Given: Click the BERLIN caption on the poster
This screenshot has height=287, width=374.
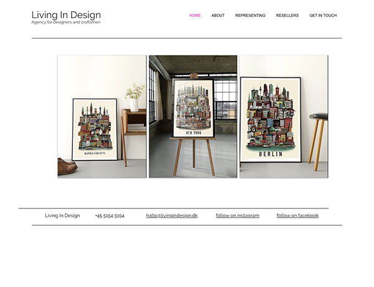Looking at the screenshot, I should click(271, 154).
